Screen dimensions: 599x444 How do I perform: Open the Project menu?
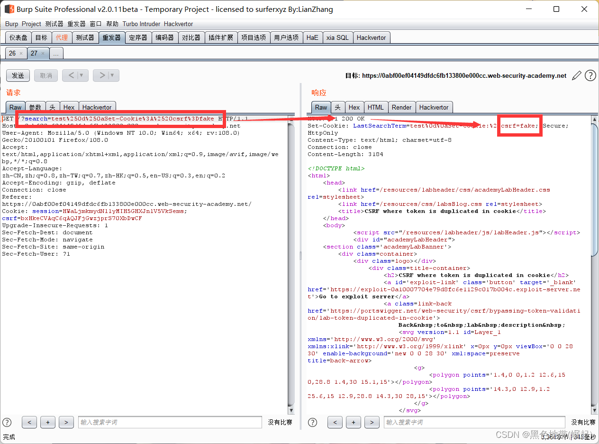coord(31,24)
